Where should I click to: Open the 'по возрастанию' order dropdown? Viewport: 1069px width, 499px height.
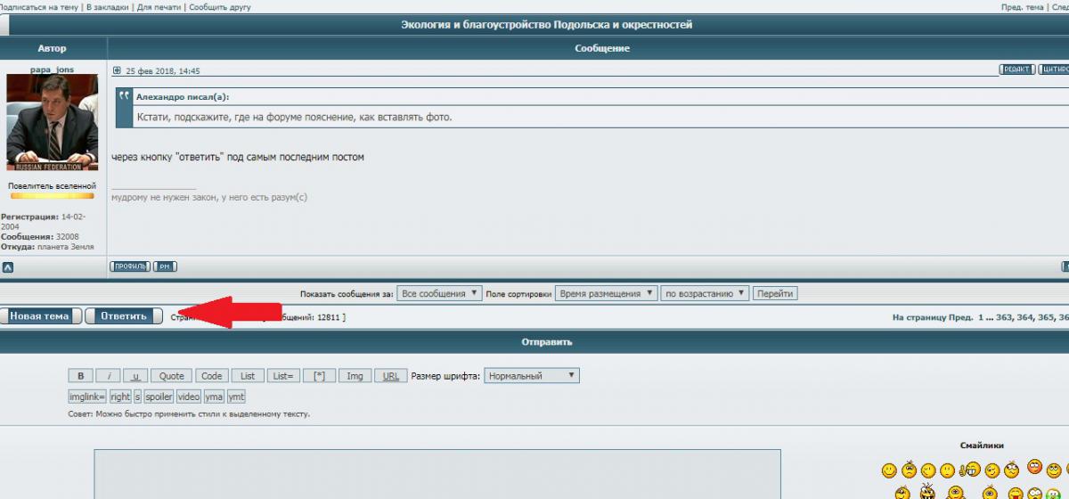pos(705,293)
